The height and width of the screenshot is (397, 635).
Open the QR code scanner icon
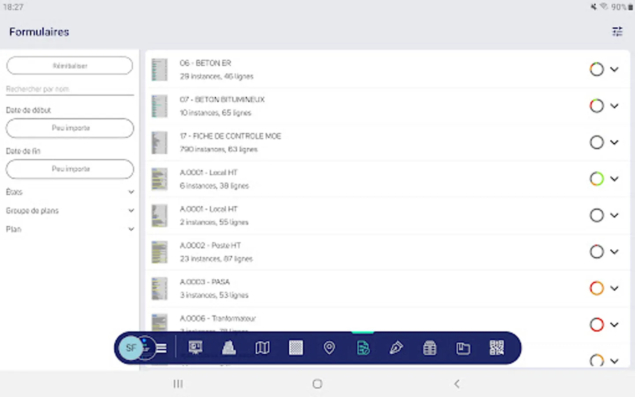tap(497, 348)
